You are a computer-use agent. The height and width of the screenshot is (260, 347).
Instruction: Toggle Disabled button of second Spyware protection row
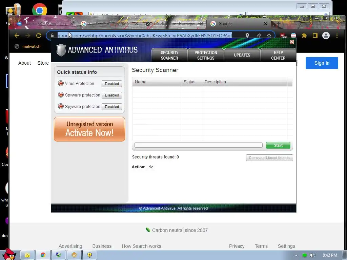[112, 107]
